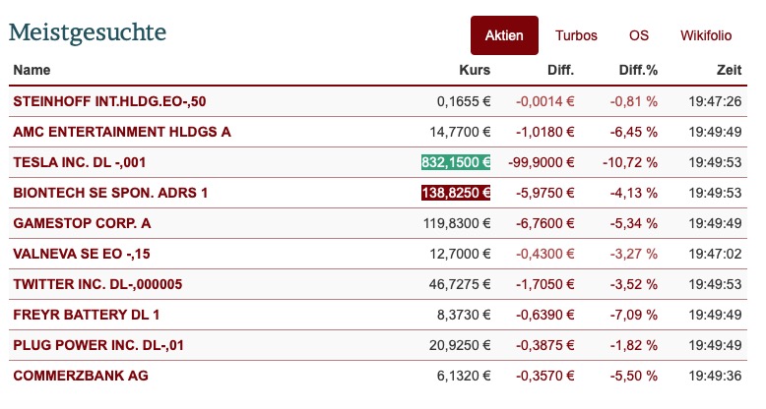Click the Name column header

point(32,70)
